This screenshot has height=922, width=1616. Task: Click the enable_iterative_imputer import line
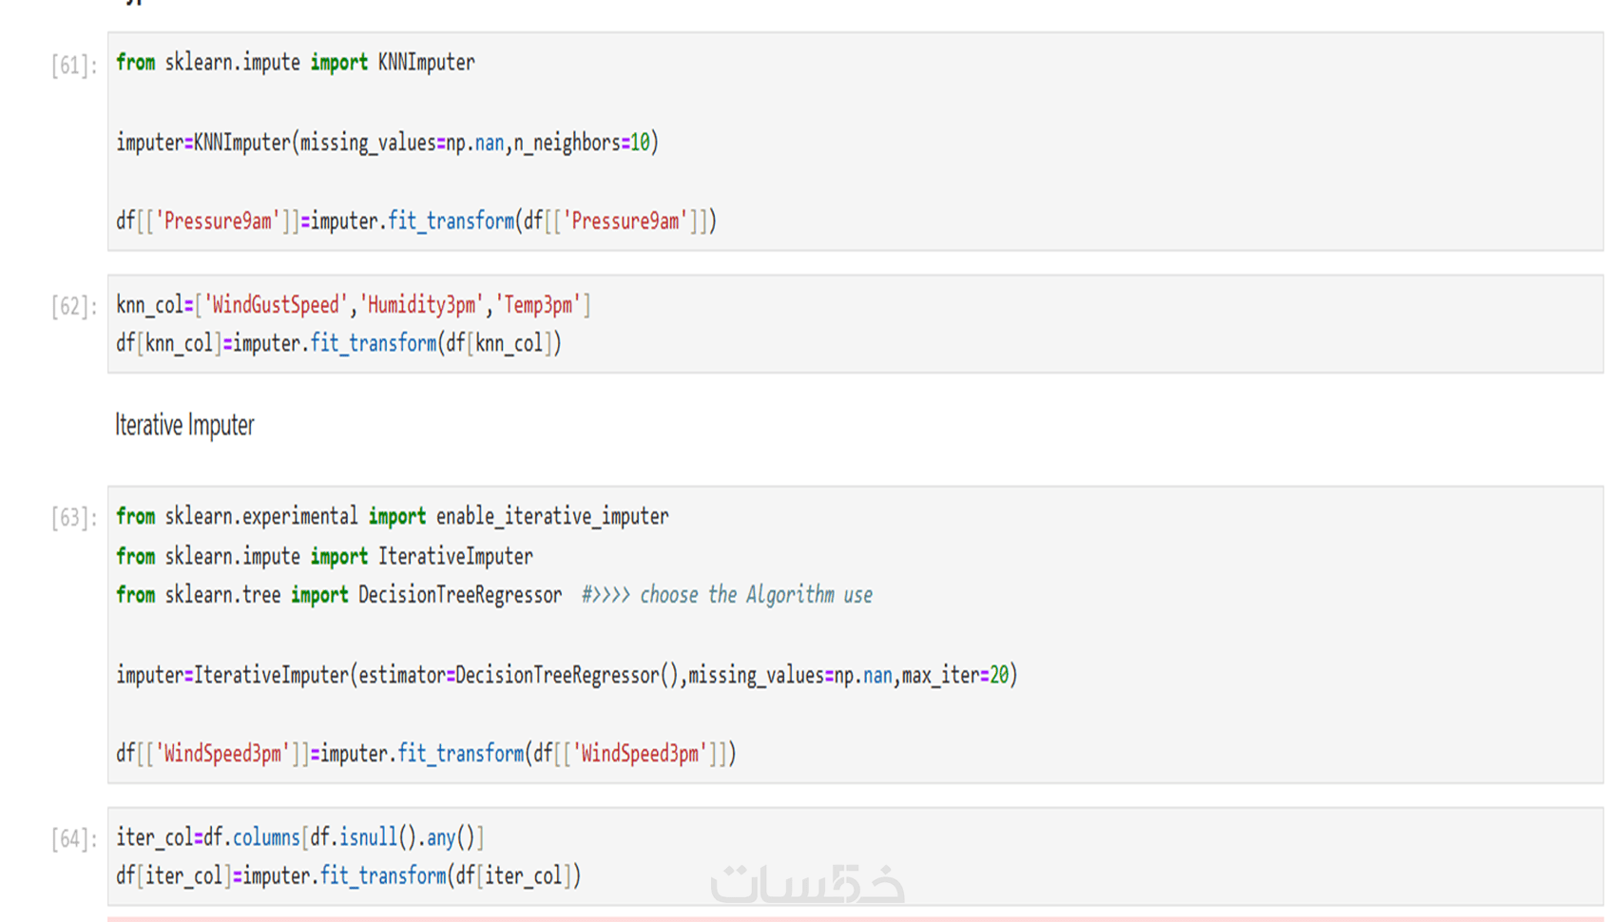click(x=392, y=516)
